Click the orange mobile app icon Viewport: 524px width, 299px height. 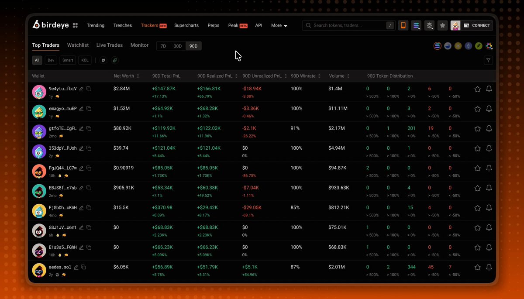click(403, 25)
